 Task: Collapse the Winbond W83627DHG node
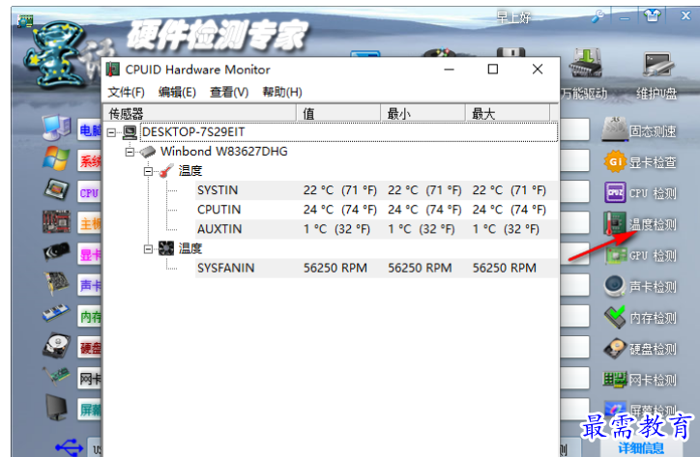click(x=130, y=153)
